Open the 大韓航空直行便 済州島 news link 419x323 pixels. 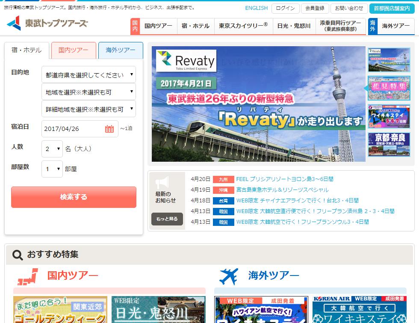(316, 211)
